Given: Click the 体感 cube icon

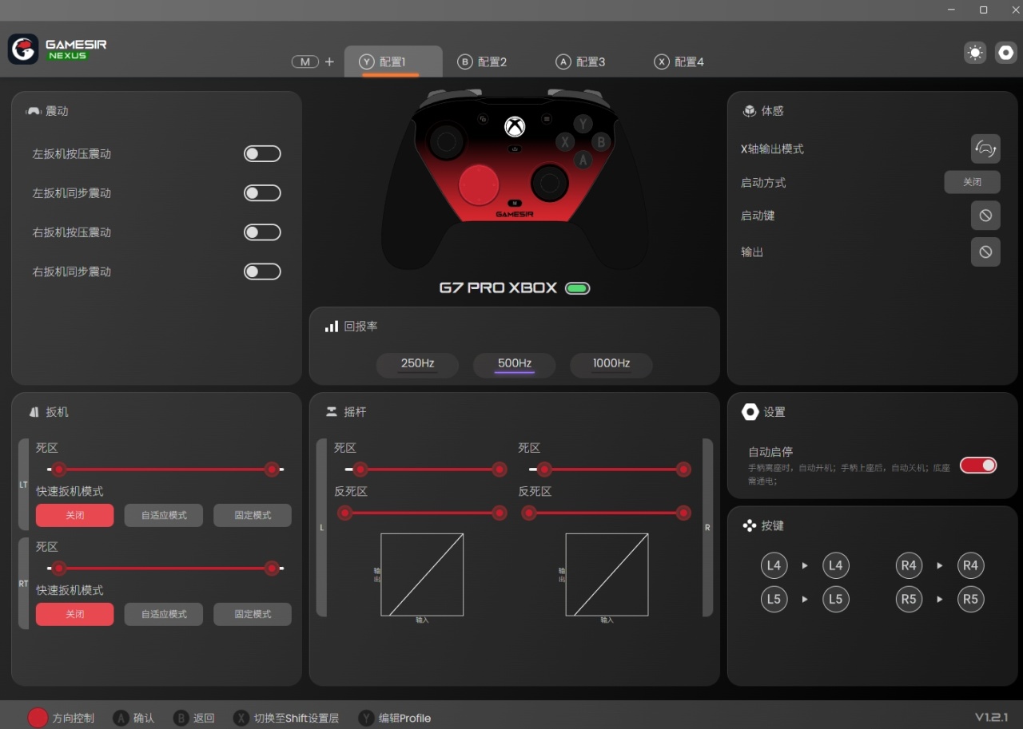Looking at the screenshot, I should [749, 111].
